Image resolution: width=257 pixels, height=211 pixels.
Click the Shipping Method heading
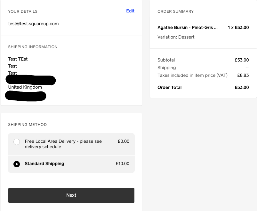click(x=27, y=125)
